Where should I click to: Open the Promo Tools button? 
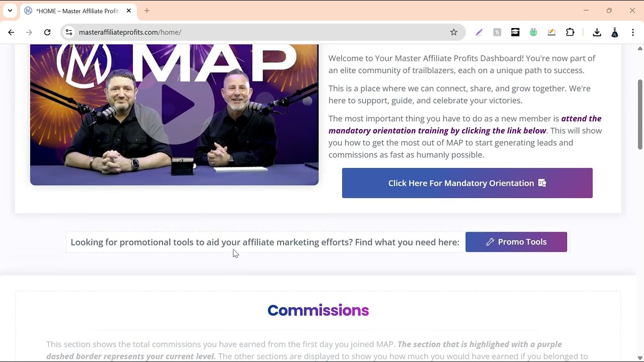coord(516,242)
